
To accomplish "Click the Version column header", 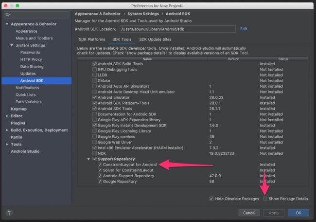I will pos(233,59).
